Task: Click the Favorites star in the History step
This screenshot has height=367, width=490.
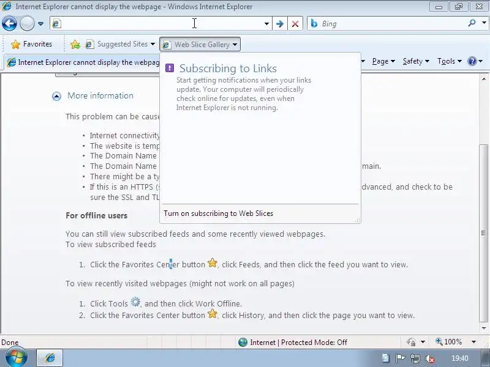Action: click(212, 314)
